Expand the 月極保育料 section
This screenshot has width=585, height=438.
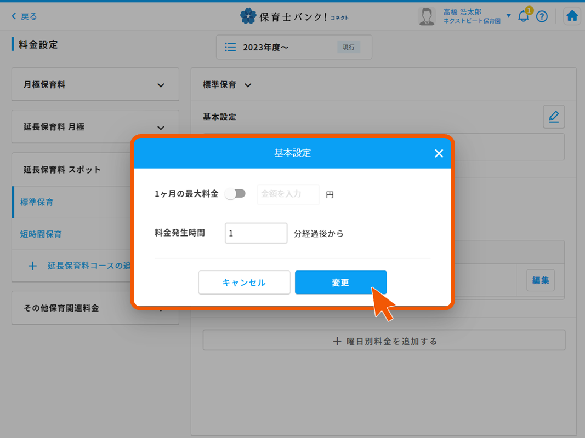[x=95, y=84]
